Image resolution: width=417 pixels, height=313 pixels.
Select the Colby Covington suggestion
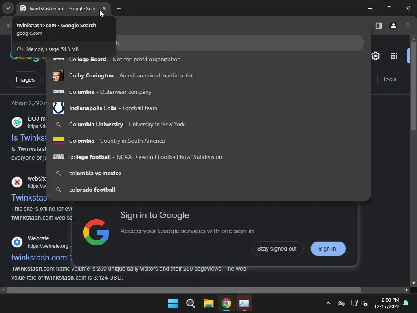click(208, 75)
